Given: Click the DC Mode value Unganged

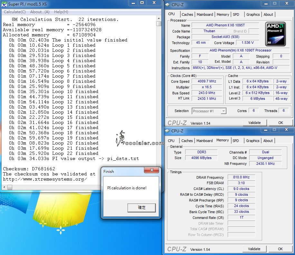Looking at the screenshot, I should click(x=265, y=158).
